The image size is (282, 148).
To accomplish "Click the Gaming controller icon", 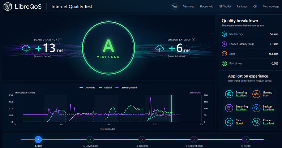I will (x=256, y=94).
